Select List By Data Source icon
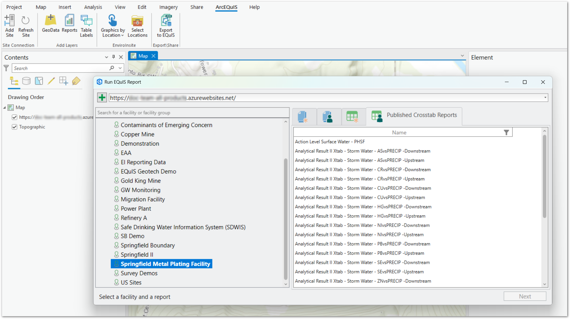Image resolution: width=570 pixels, height=319 pixels. click(26, 81)
